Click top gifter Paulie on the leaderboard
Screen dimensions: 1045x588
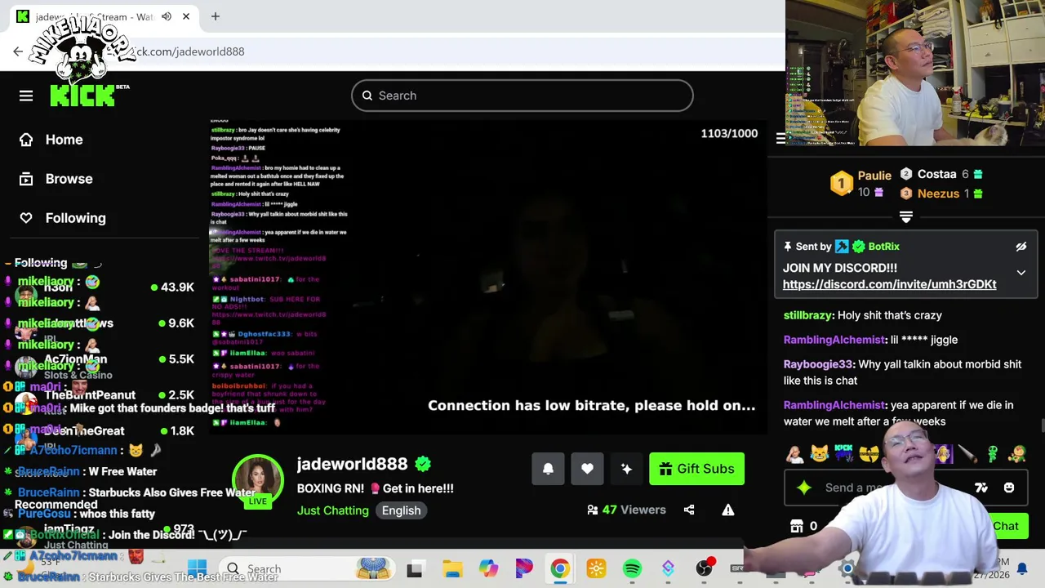point(874,176)
